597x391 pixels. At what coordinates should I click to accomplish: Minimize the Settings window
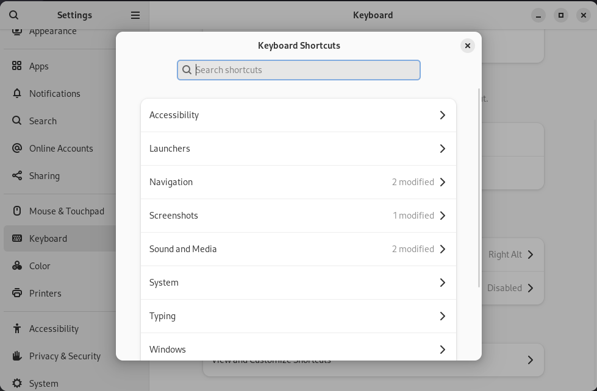[538, 15]
